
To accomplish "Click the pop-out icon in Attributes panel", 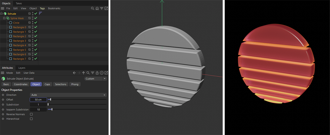I will click(x=106, y=73).
